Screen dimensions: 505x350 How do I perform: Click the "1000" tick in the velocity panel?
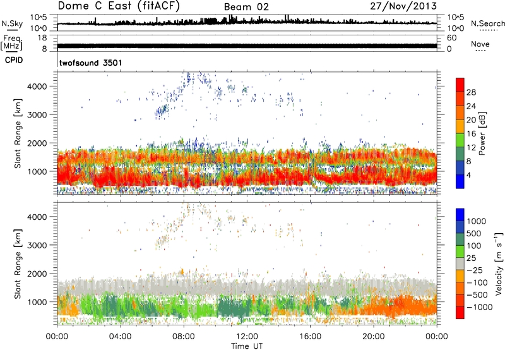[37, 302]
